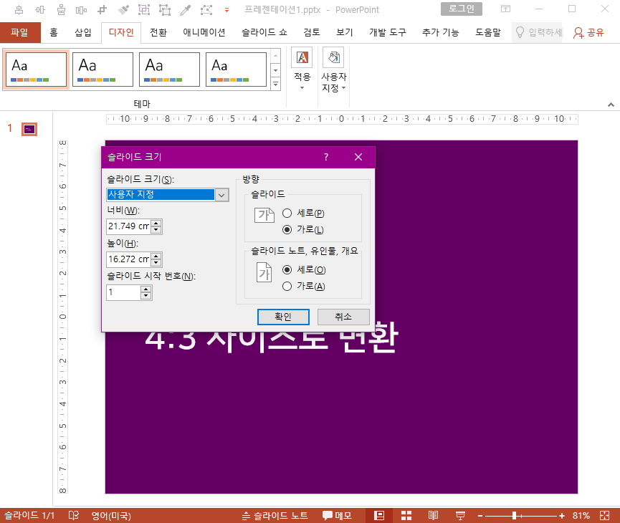620x523 pixels.
Task: Select slide orientation 세로(P) portrait radio
Action: (x=287, y=213)
